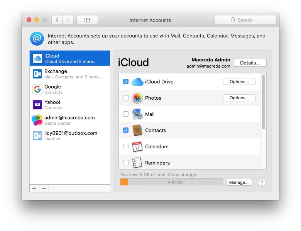The image size is (301, 231).
Task: Select admin@macreda.com Game Center account
Action: [70, 120]
